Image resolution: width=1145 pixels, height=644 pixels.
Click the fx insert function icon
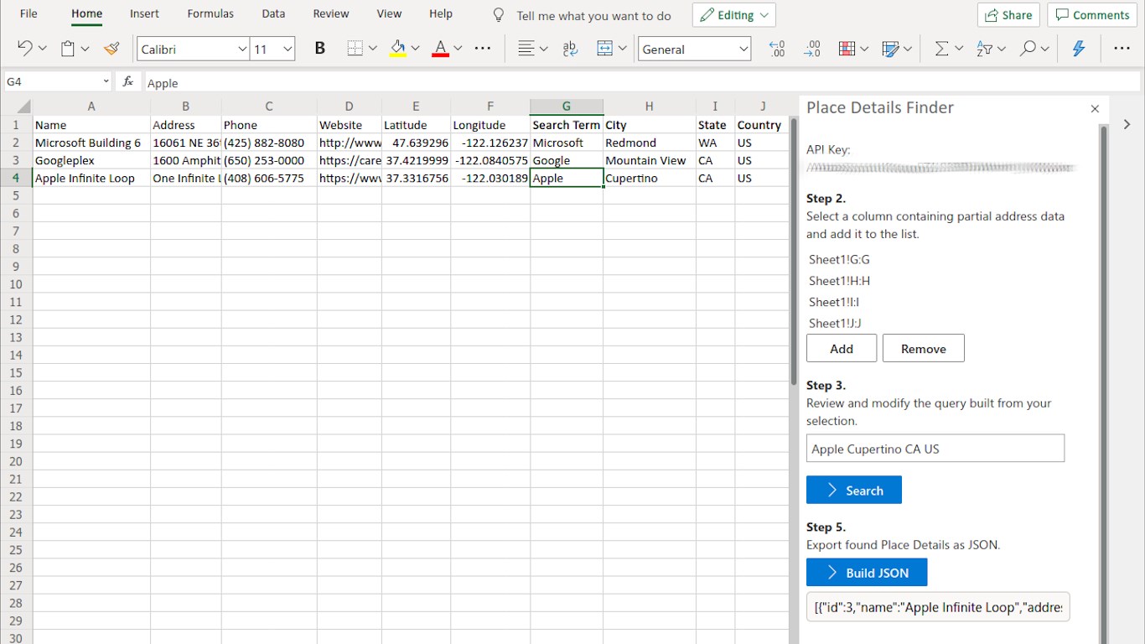[128, 82]
